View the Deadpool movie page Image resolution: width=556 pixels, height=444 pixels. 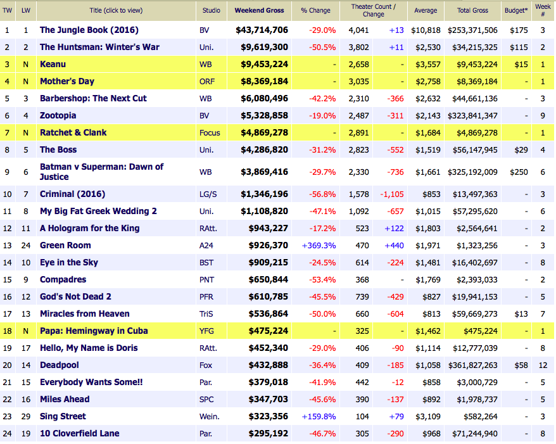[x=60, y=365]
